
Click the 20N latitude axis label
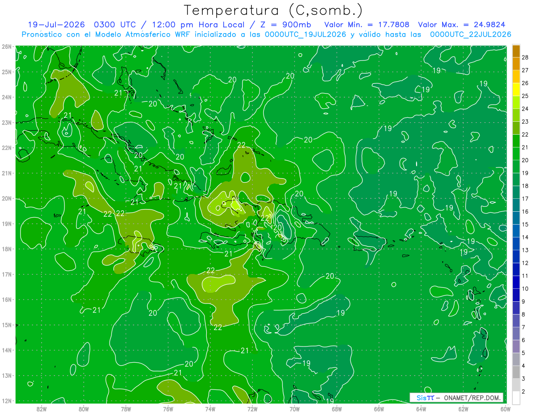tap(7, 198)
